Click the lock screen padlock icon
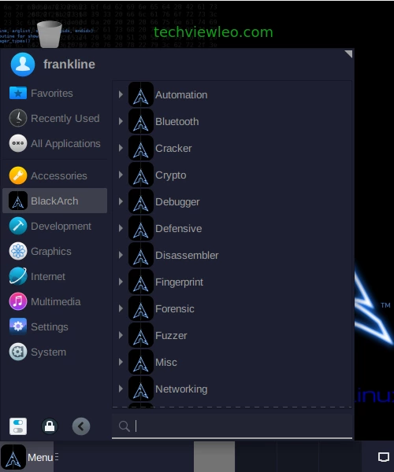 click(50, 426)
